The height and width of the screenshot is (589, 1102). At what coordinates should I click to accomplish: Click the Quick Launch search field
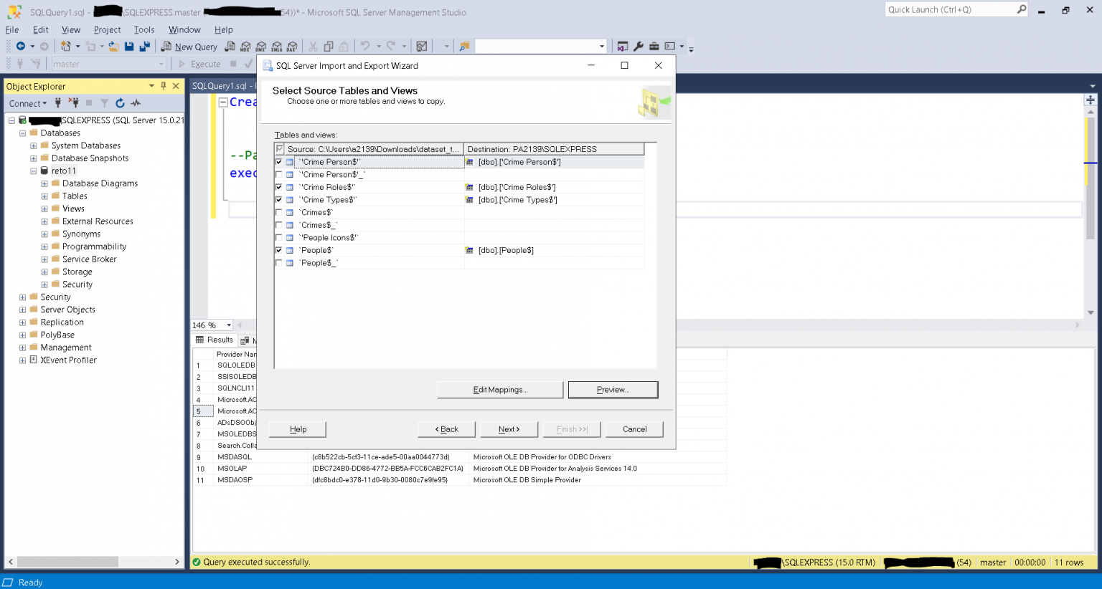point(950,9)
